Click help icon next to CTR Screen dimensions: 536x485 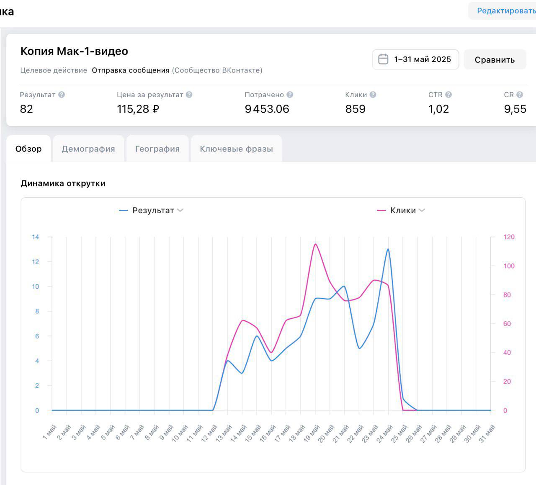[448, 95]
